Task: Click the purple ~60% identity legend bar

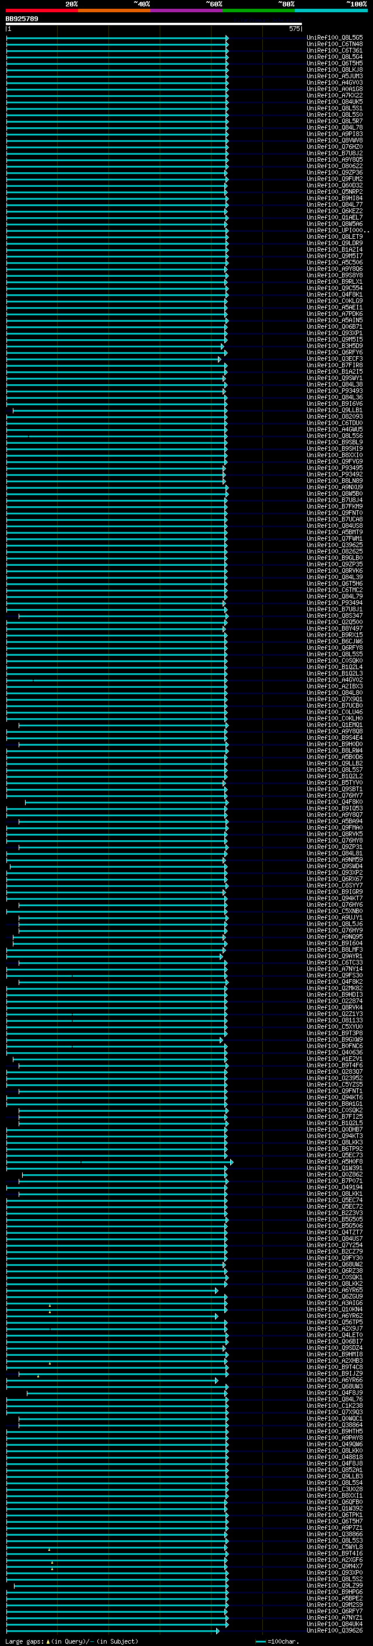Action: 187,11
